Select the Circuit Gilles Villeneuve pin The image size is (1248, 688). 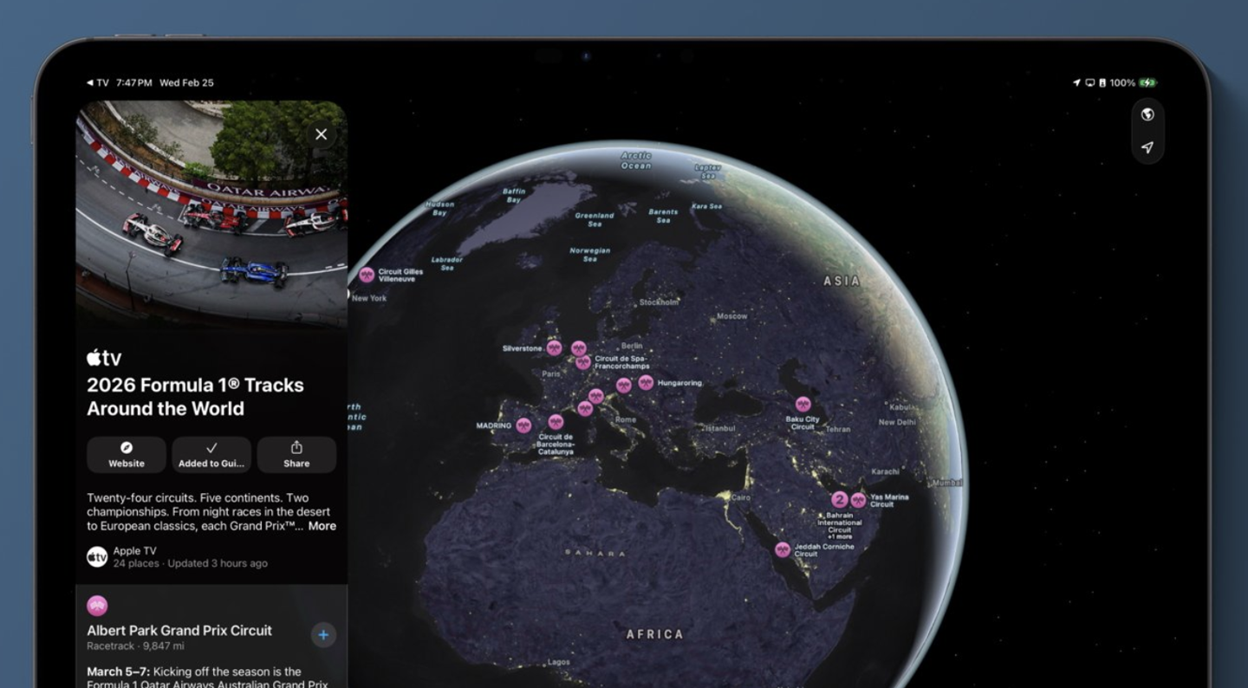[367, 275]
